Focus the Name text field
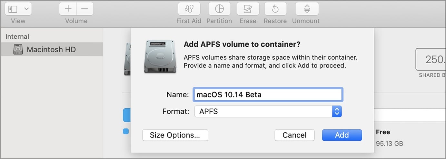446x159 pixels. [268, 95]
